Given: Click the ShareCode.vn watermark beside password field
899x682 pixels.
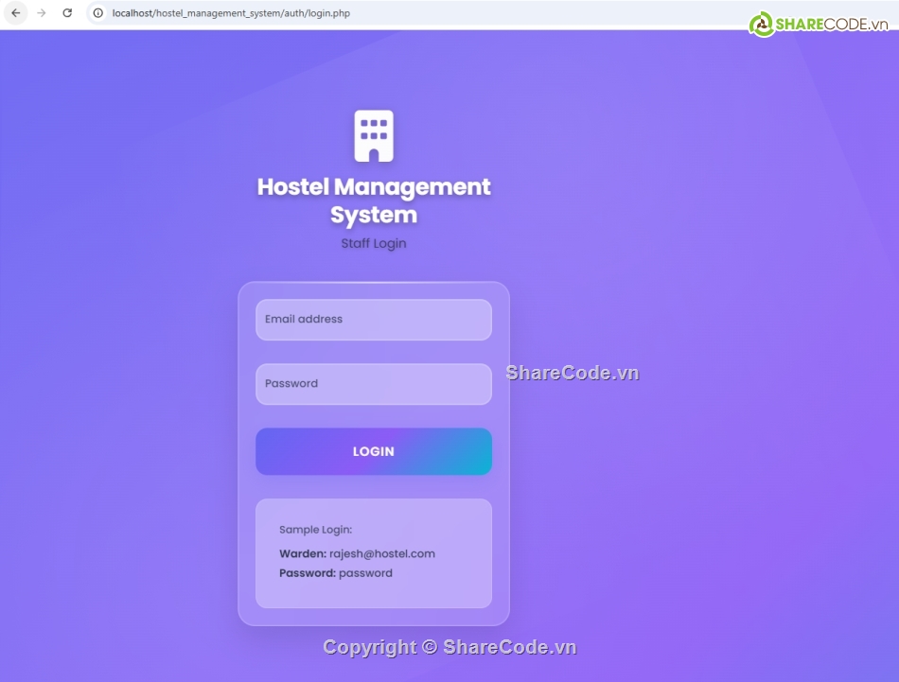Looking at the screenshot, I should pos(573,373).
